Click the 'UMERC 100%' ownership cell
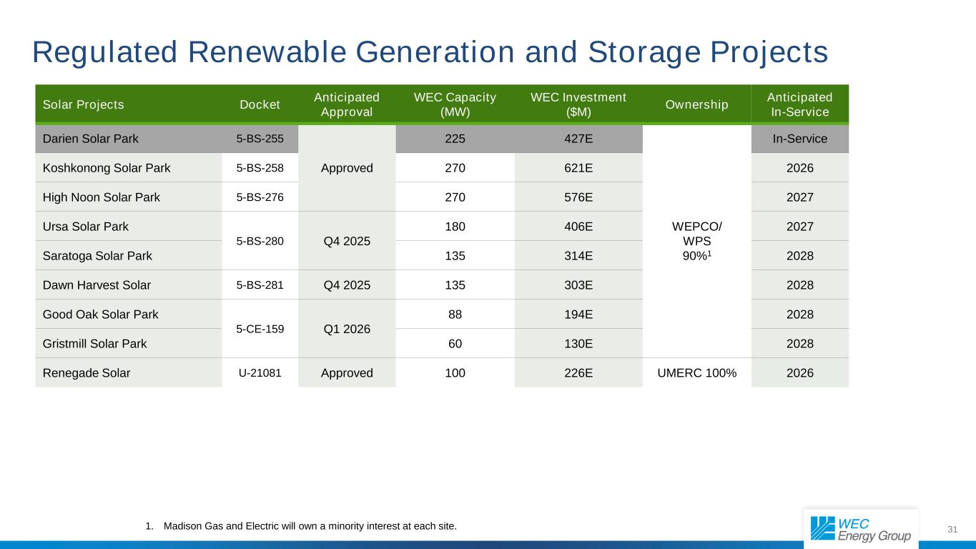 point(697,373)
